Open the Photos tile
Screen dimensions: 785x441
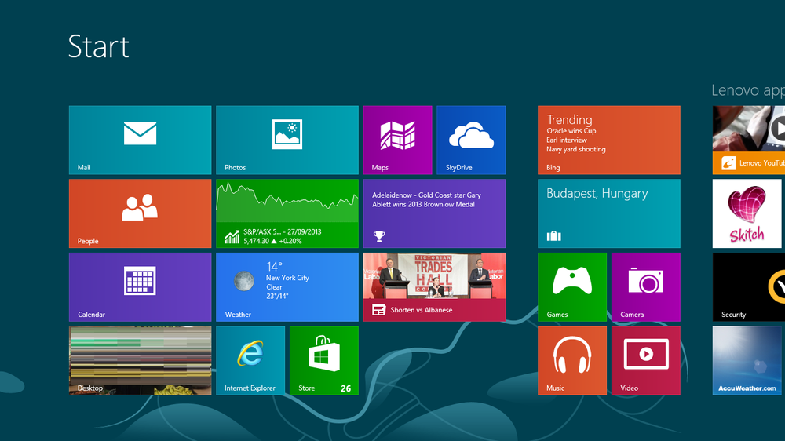[287, 140]
